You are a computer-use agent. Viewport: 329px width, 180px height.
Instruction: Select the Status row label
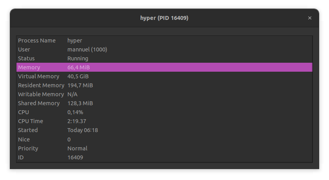[26, 58]
